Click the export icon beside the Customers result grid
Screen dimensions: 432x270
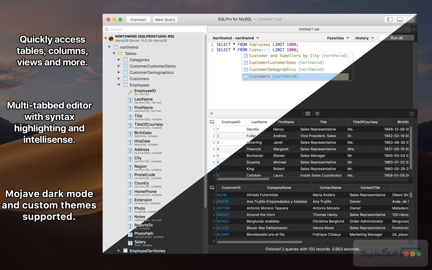click(212, 187)
